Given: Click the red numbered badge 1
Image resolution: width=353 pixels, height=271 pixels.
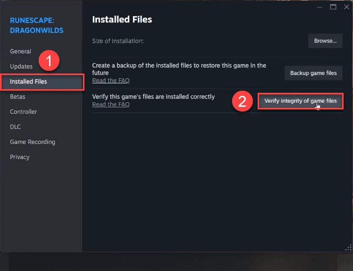Looking at the screenshot, I should (x=49, y=60).
